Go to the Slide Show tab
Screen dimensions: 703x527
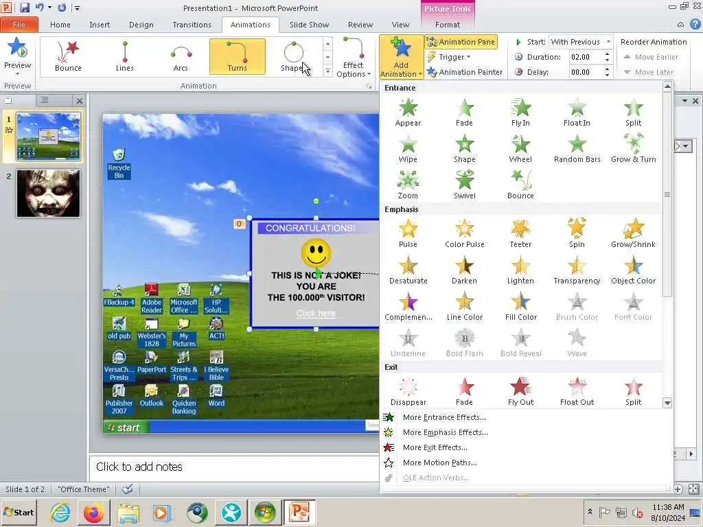(309, 25)
